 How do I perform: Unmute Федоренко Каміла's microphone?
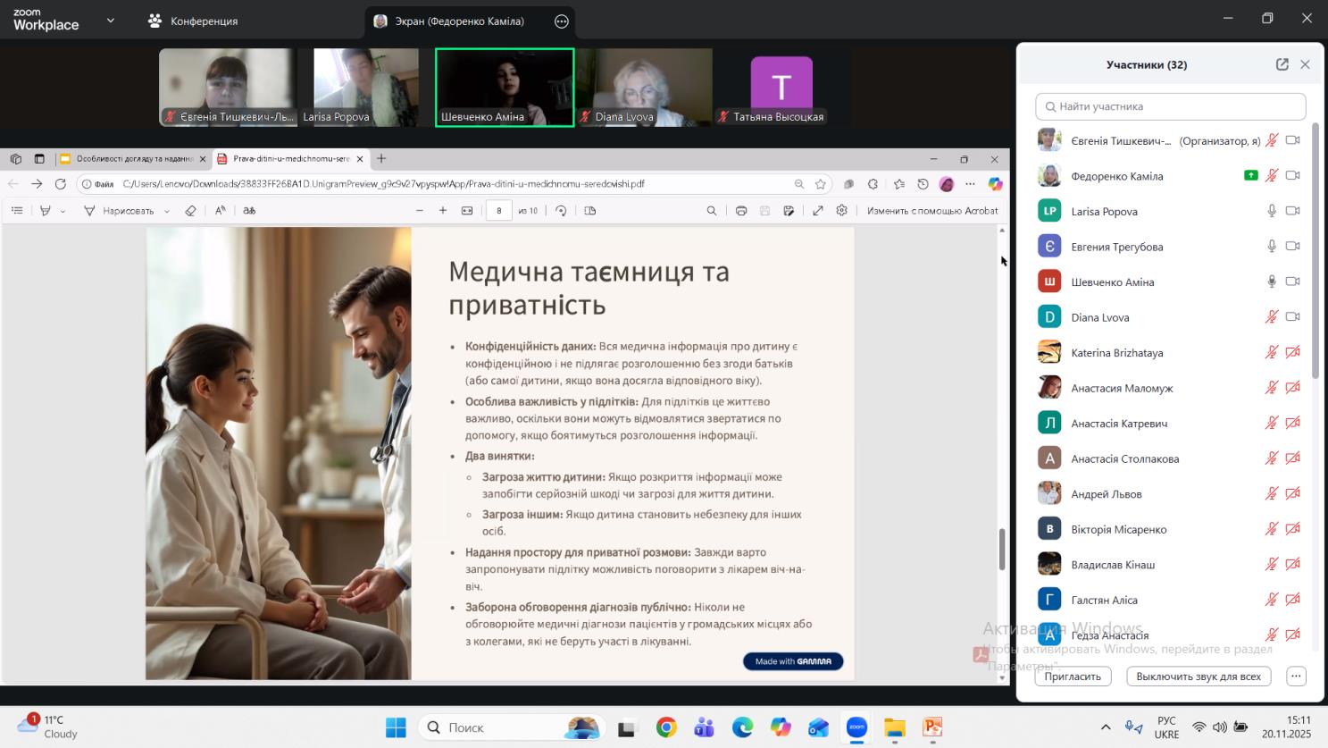1271,176
